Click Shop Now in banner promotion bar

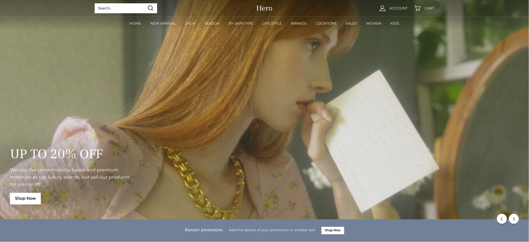[x=333, y=230]
